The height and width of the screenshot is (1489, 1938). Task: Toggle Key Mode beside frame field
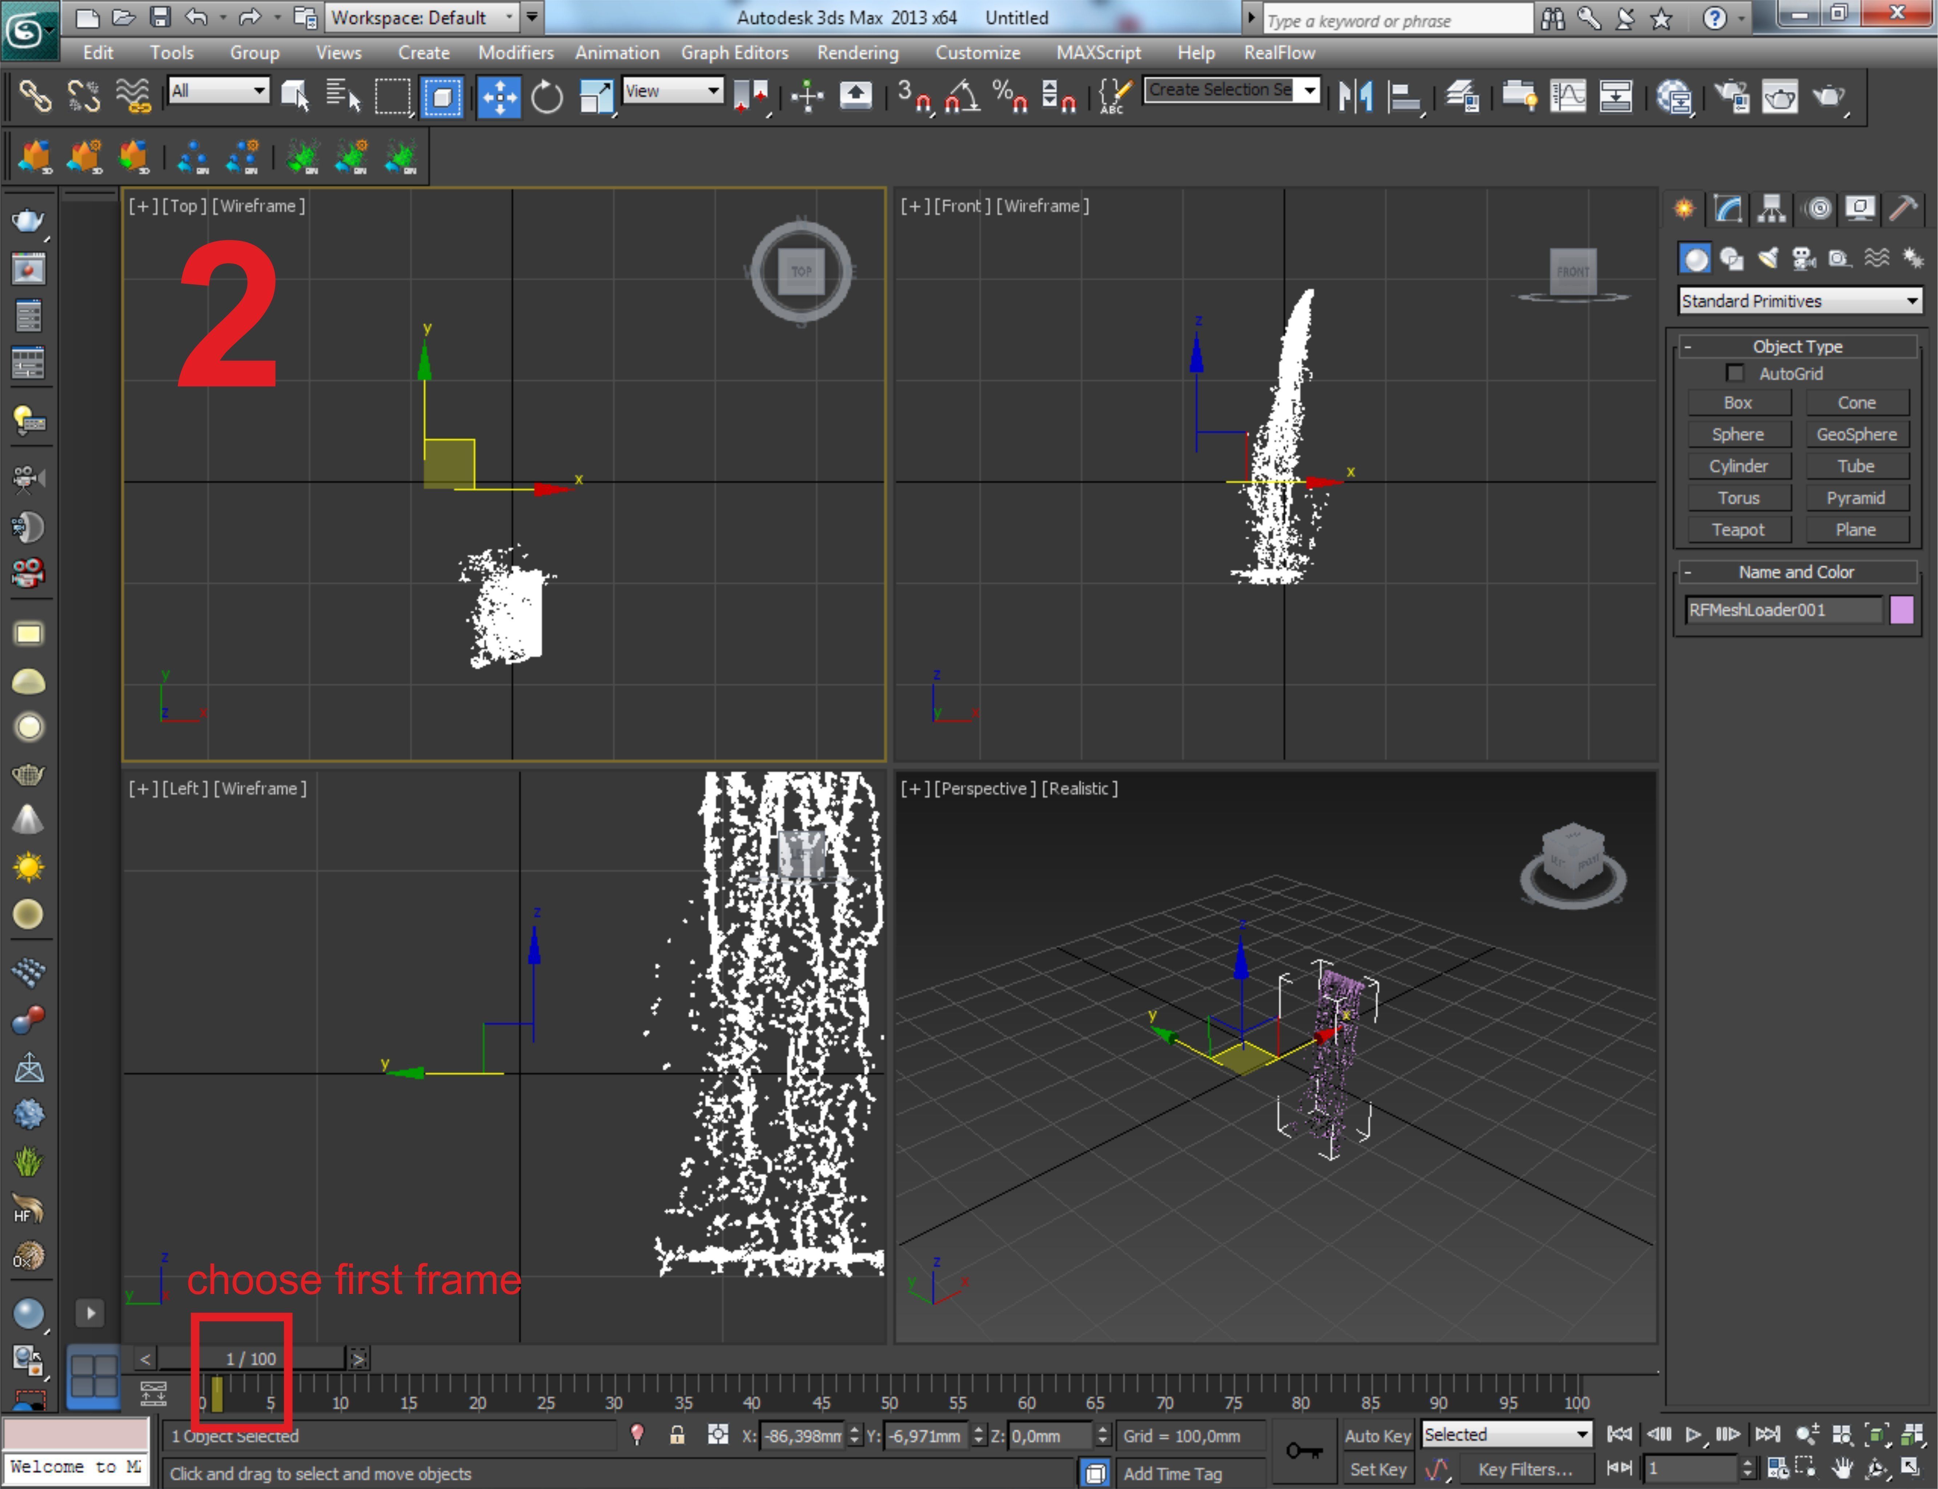pos(1619,1468)
